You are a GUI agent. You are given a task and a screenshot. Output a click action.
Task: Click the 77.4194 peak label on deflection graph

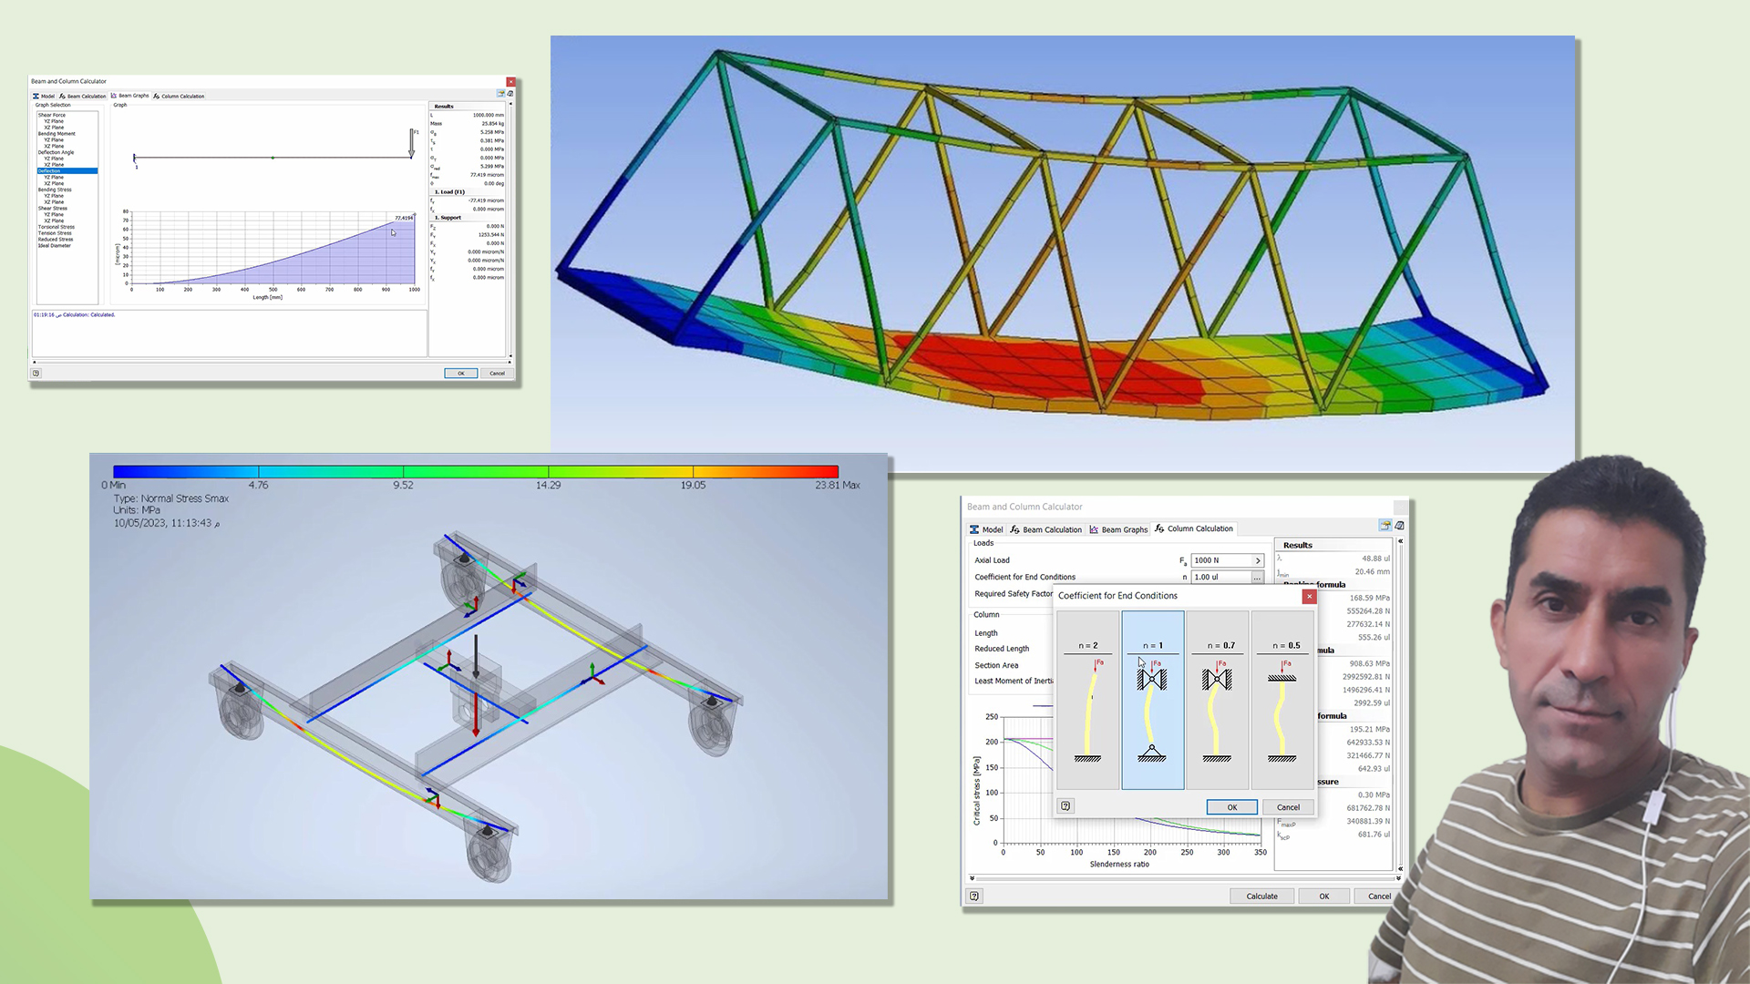tap(404, 218)
